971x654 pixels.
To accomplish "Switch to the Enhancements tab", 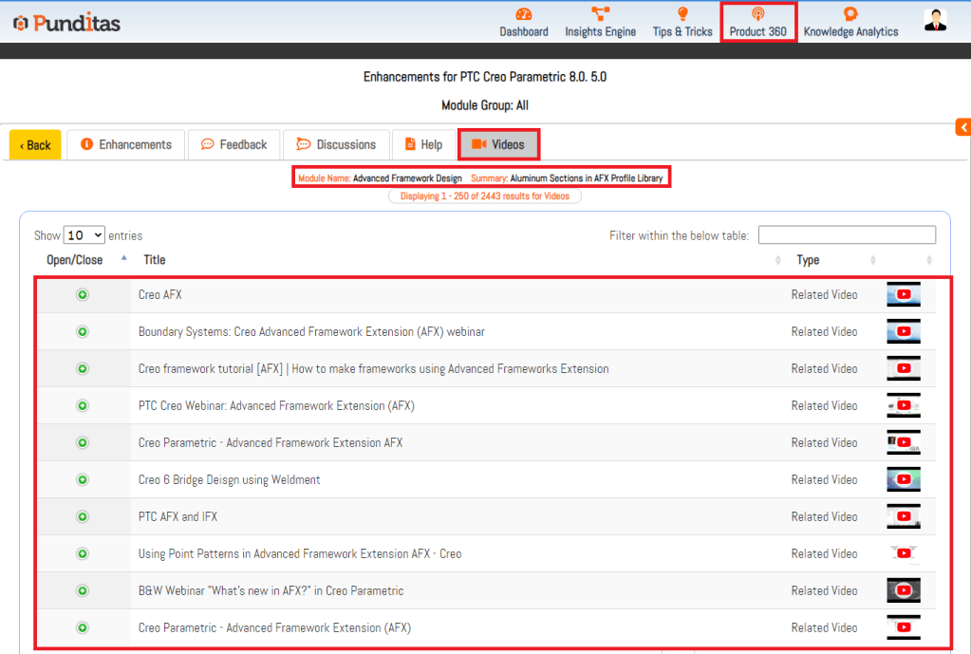I will click(x=126, y=144).
